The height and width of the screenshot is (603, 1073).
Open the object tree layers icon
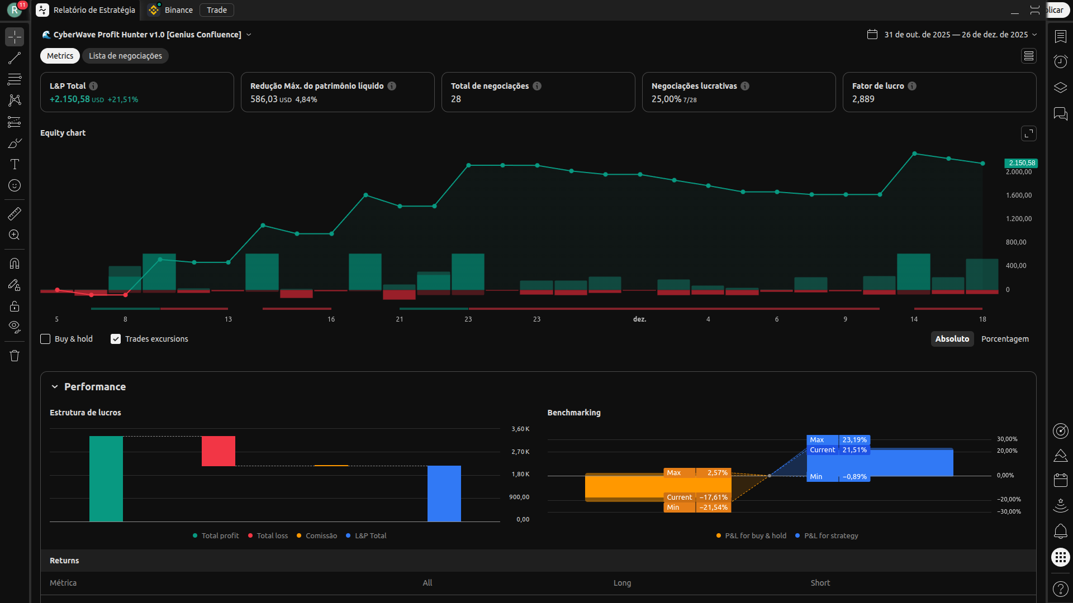coord(1060,88)
